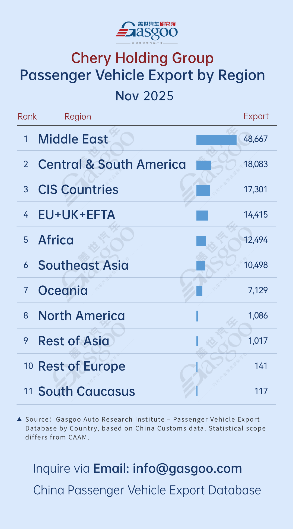Click the North America export value 1,086
The image size is (293, 529).
[x=258, y=316]
